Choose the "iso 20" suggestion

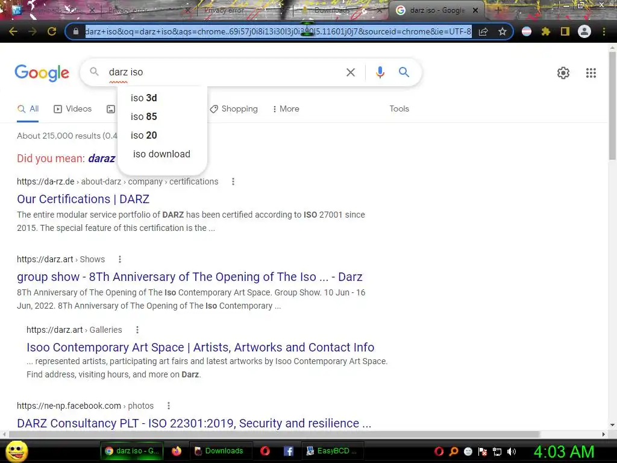162,136
